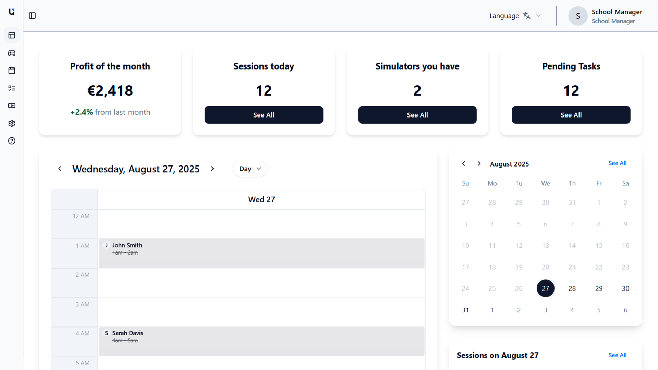This screenshot has height=370, width=658.
Task: Show next month in mini calendar
Action: (479, 164)
